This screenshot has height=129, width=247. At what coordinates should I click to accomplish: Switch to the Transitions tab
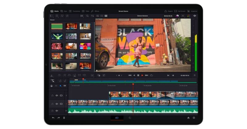point(74,11)
